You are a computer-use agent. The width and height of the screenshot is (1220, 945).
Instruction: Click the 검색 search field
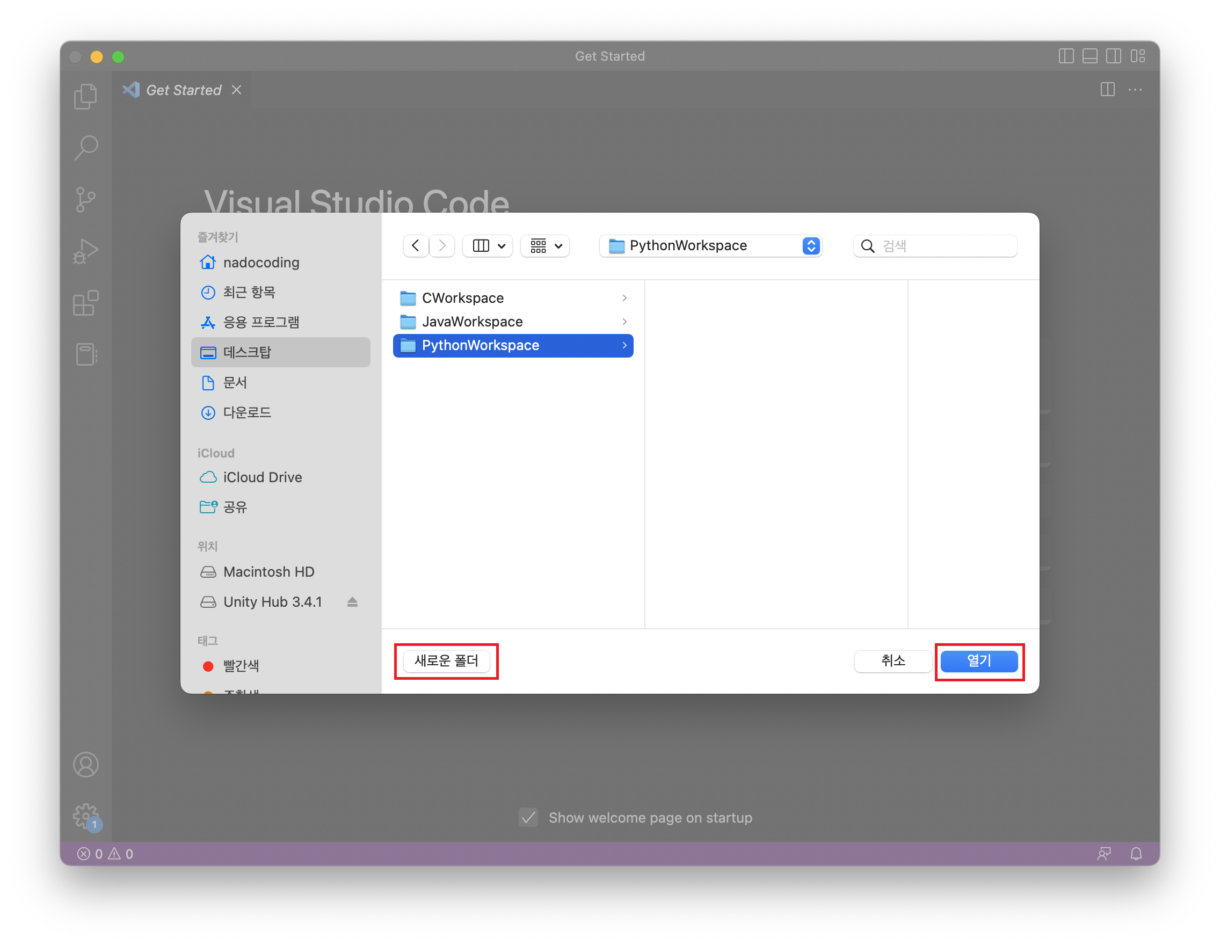coord(944,246)
